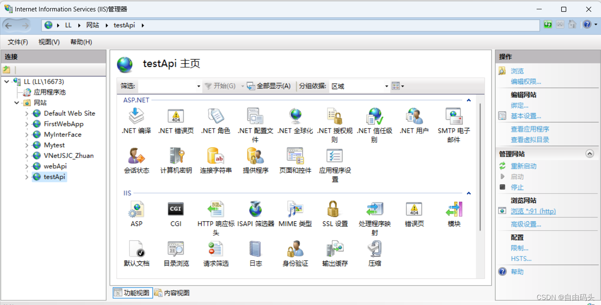
Task: Expand the MyInterFace site node
Action: click(27, 134)
